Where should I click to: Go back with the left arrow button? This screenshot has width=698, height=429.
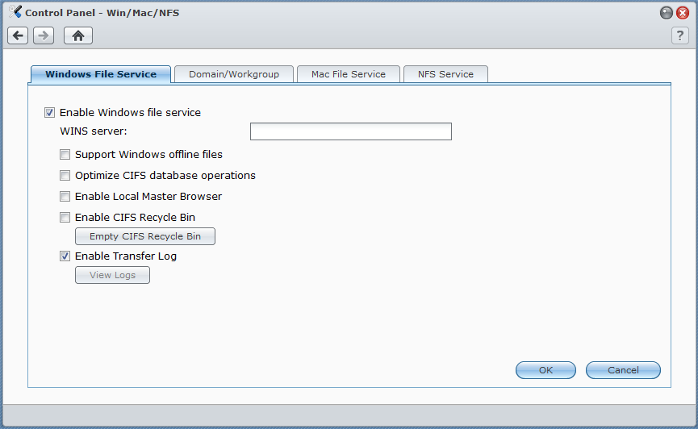18,35
